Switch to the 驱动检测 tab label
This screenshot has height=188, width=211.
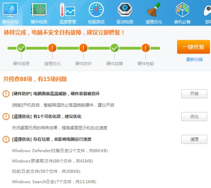click(x=125, y=22)
